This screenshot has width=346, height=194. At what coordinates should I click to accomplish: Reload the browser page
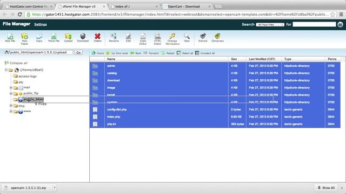click(19, 15)
